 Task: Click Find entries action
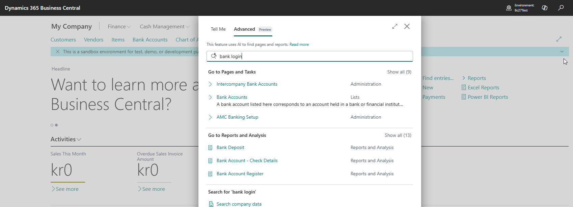[438, 78]
